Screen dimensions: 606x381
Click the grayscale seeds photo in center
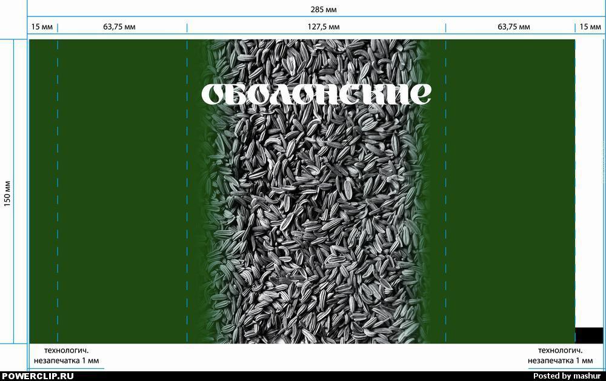(x=315, y=230)
